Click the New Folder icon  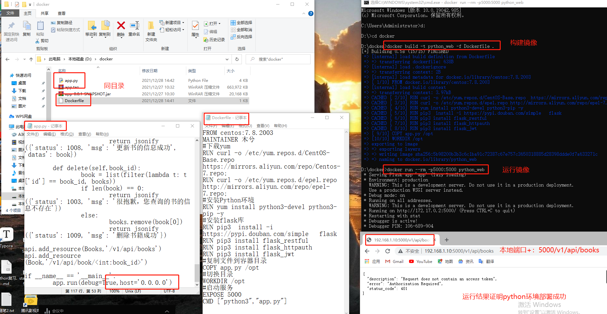click(x=151, y=25)
